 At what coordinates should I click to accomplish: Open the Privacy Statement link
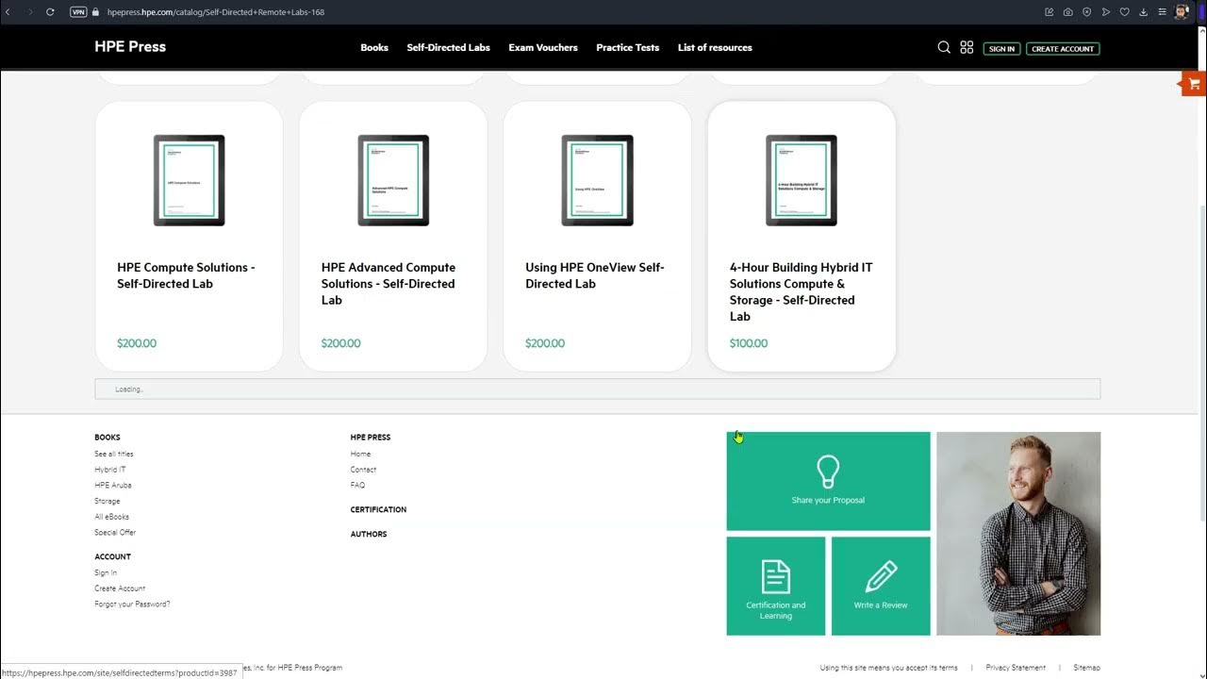tap(1016, 668)
